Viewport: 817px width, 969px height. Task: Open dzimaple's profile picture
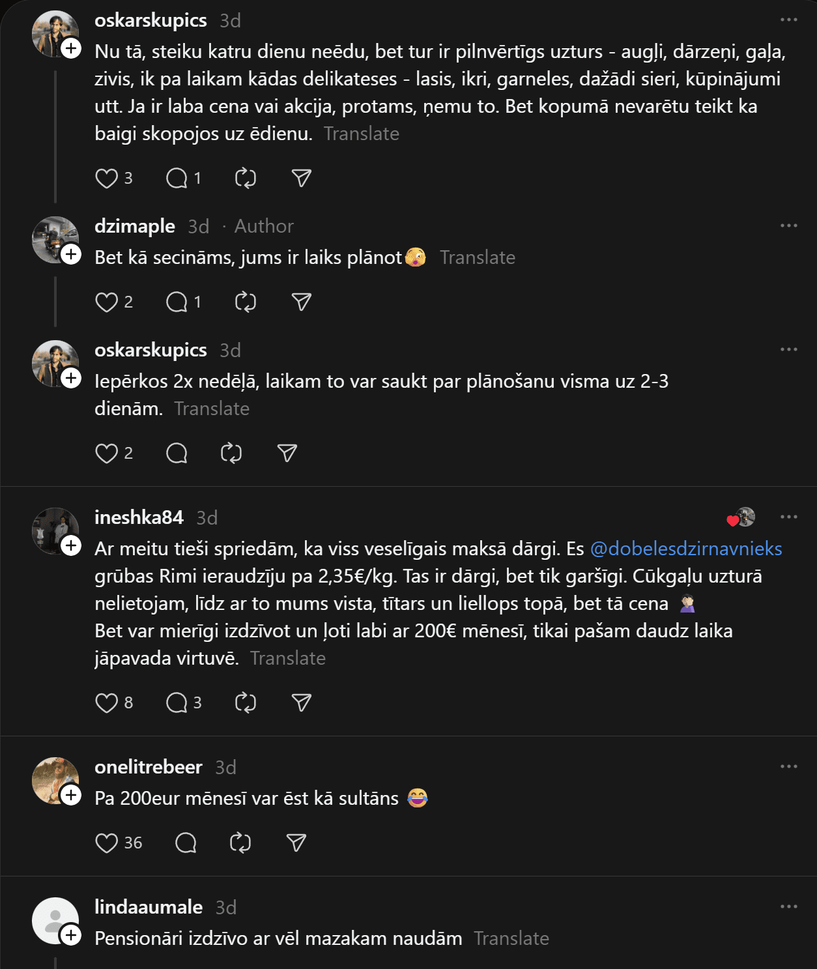click(53, 239)
